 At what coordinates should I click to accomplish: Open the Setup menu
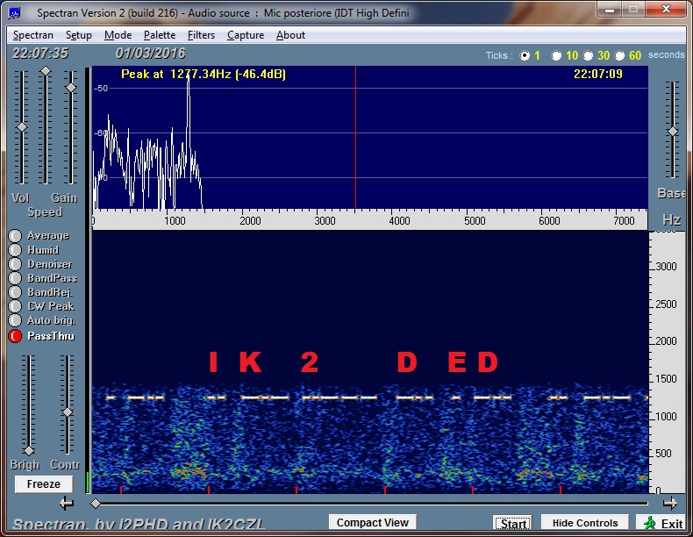79,35
